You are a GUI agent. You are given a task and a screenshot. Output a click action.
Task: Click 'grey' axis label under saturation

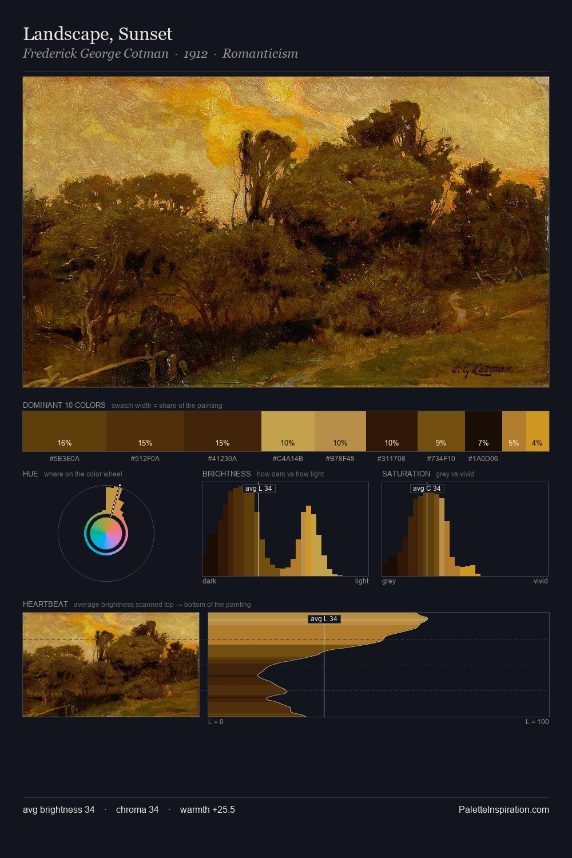click(x=389, y=581)
